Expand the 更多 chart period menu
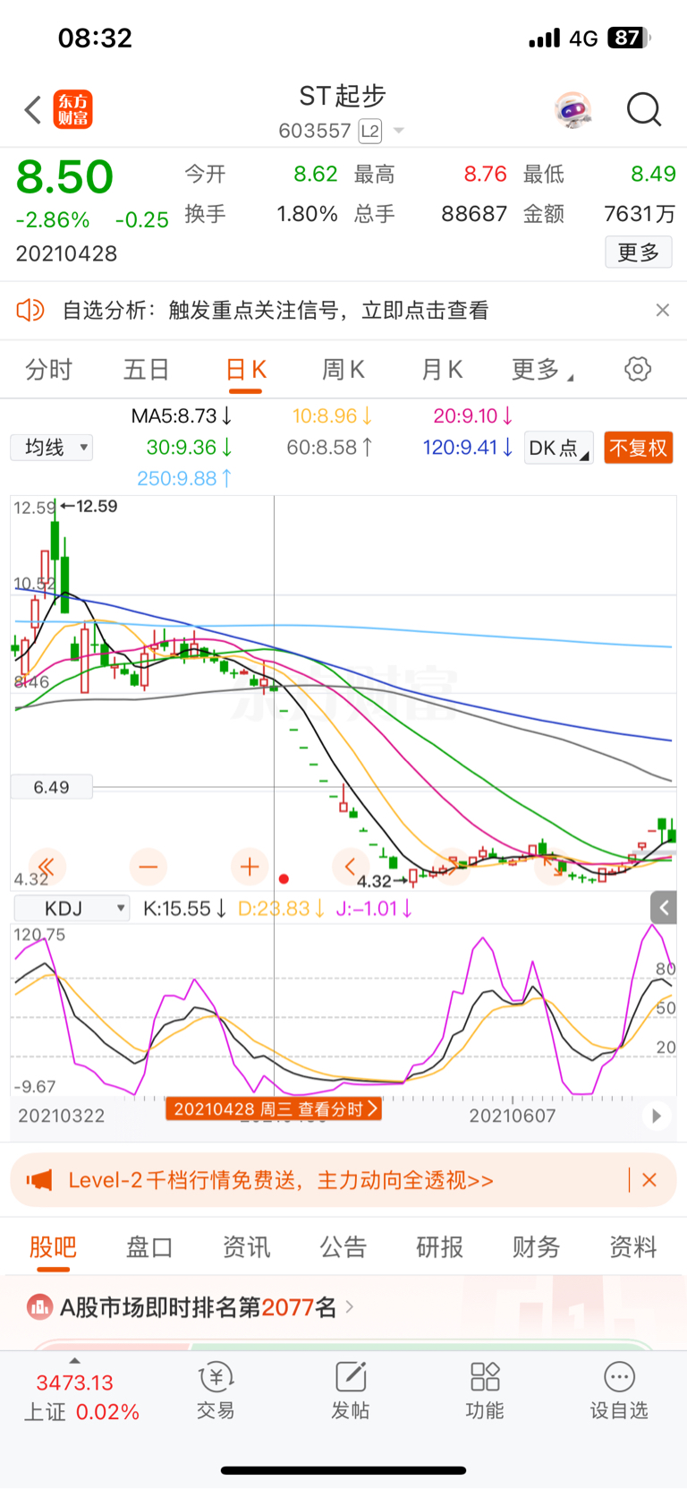Image resolution: width=687 pixels, height=1489 pixels. tap(541, 369)
